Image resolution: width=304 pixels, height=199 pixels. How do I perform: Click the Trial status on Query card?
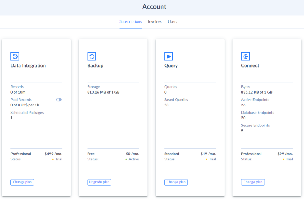(211, 159)
